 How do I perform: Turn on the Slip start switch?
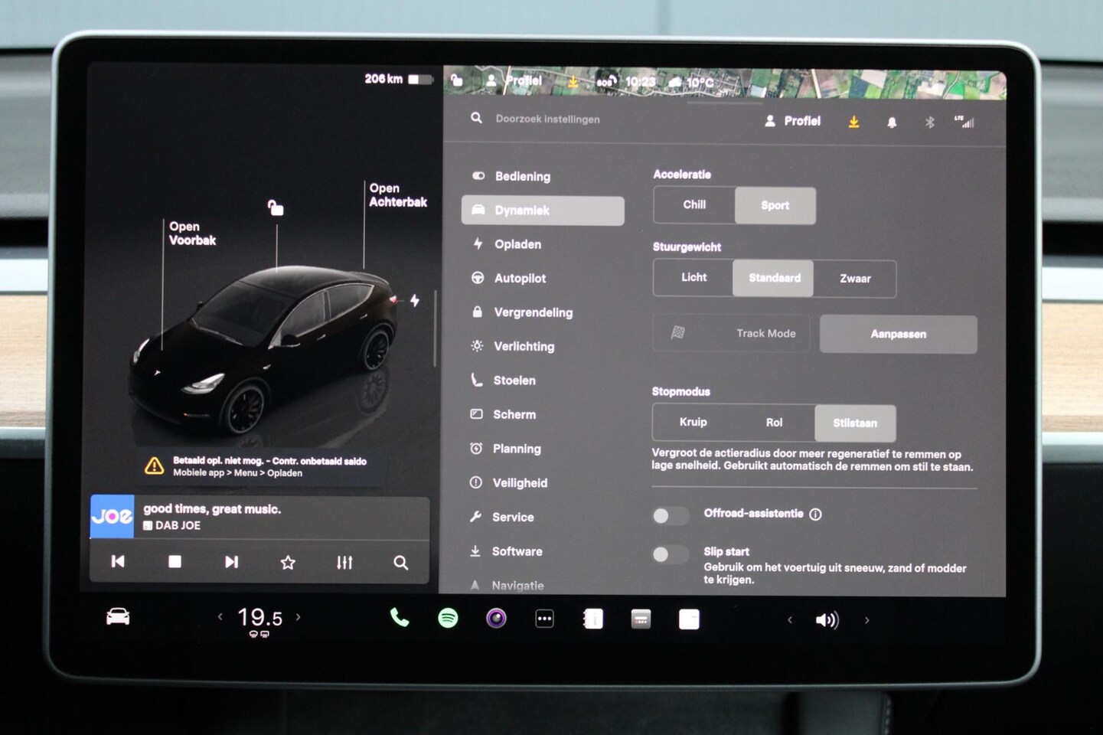pyautogui.click(x=669, y=554)
